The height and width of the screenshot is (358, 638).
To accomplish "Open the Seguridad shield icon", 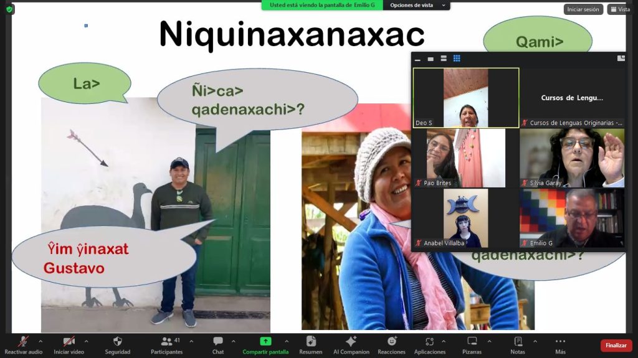I will [x=117, y=342].
